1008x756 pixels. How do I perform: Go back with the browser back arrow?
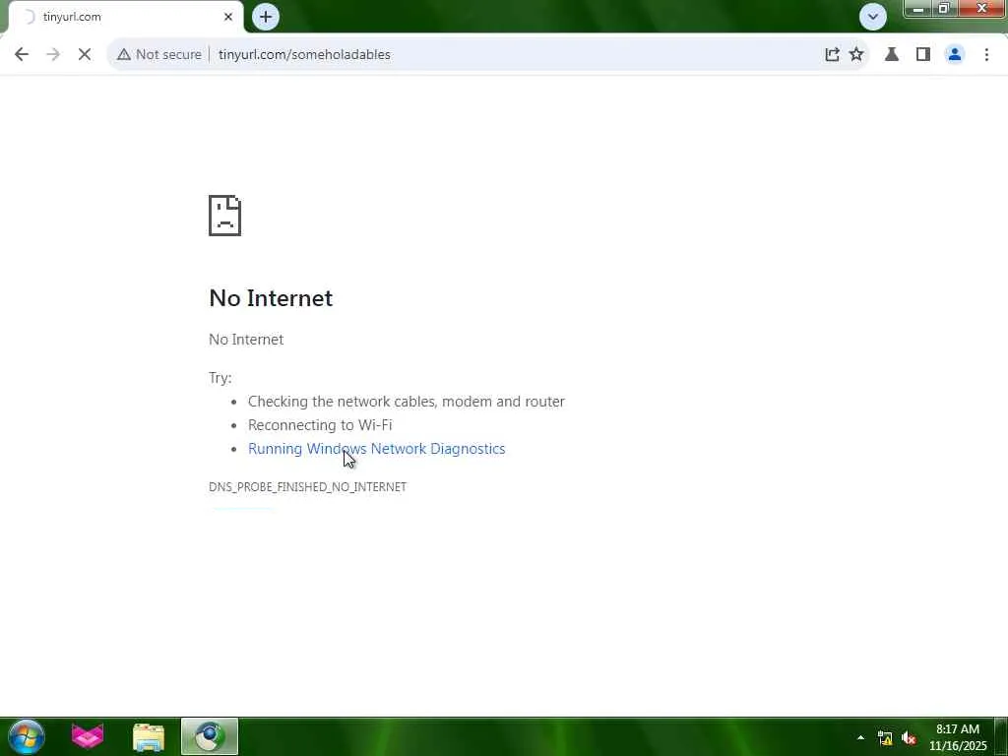(x=22, y=55)
